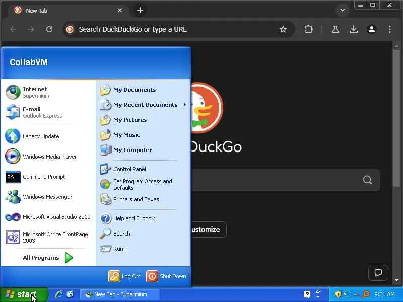Viewport: 403px width, 302px height.
Task: Click help question mark taskbar icon
Action: click(307, 294)
